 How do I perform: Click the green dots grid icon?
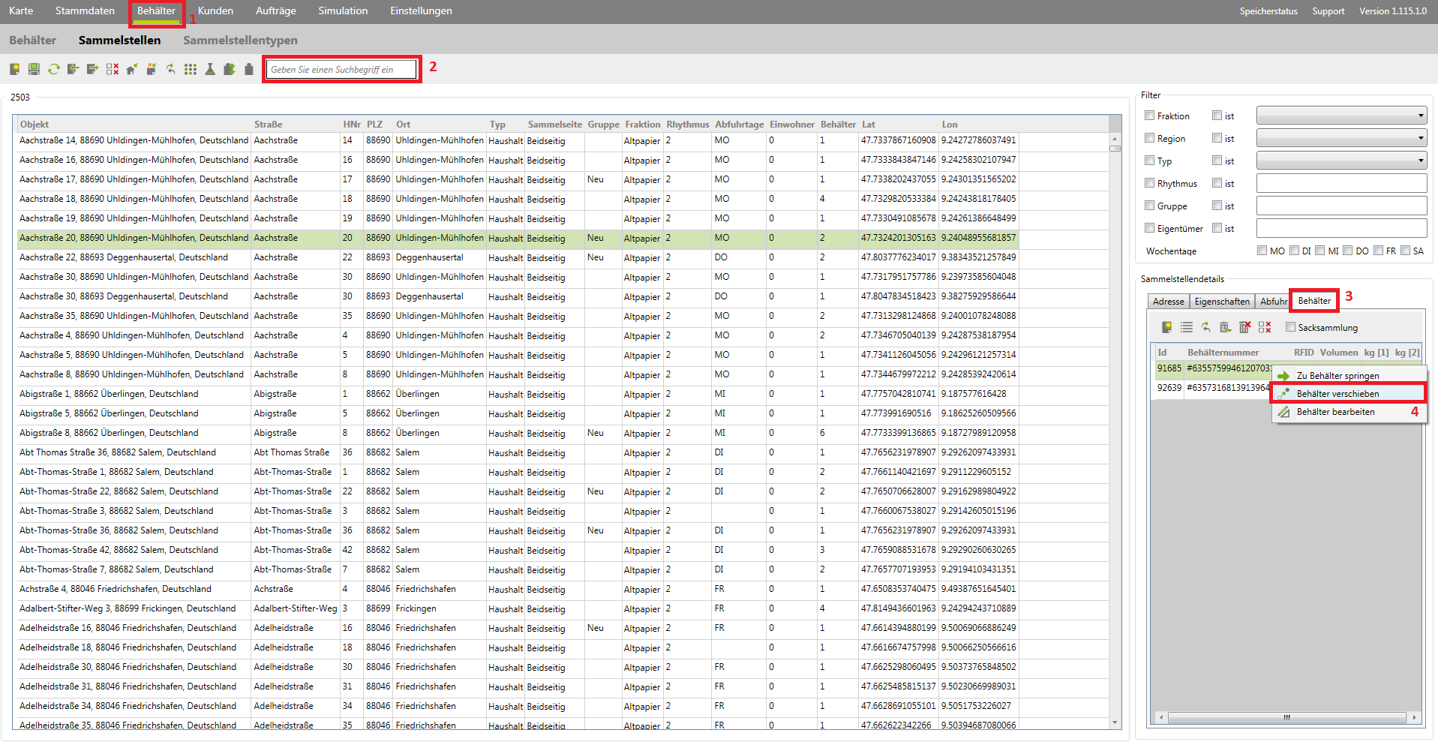click(x=191, y=69)
